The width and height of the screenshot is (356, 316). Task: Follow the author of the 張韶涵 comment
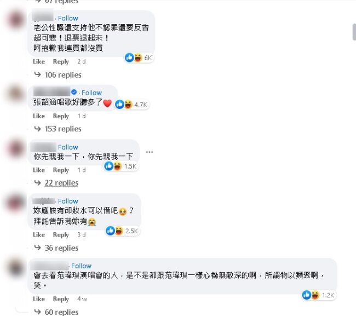pyautogui.click(x=91, y=93)
